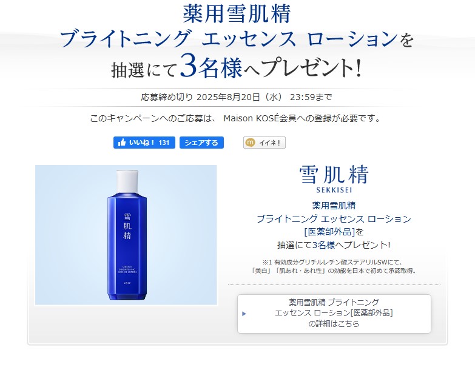Open the blue lotion bottle product image

[x=126, y=235]
